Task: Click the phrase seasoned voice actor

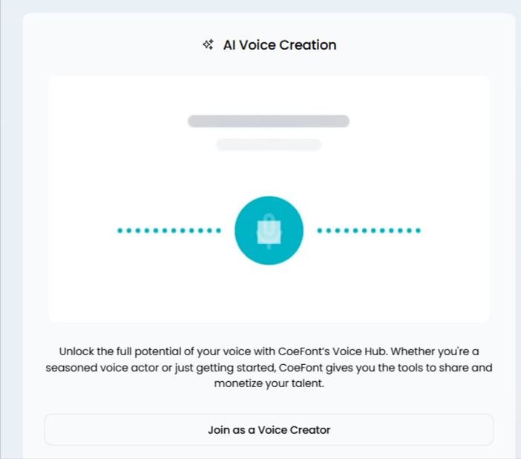Action: point(96,368)
